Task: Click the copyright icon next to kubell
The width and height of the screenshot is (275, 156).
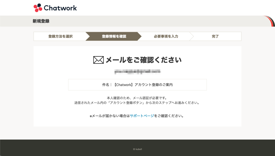Action: click(x=133, y=149)
